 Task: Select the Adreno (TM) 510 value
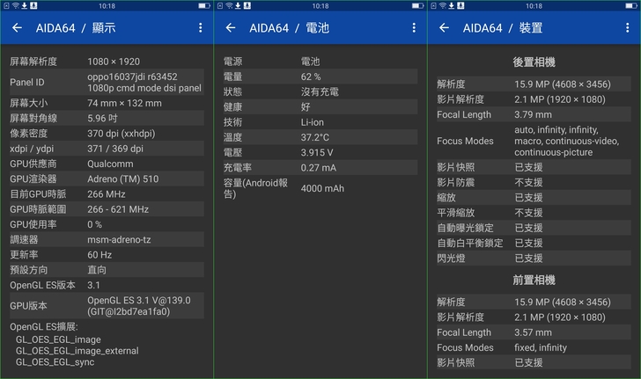122,179
